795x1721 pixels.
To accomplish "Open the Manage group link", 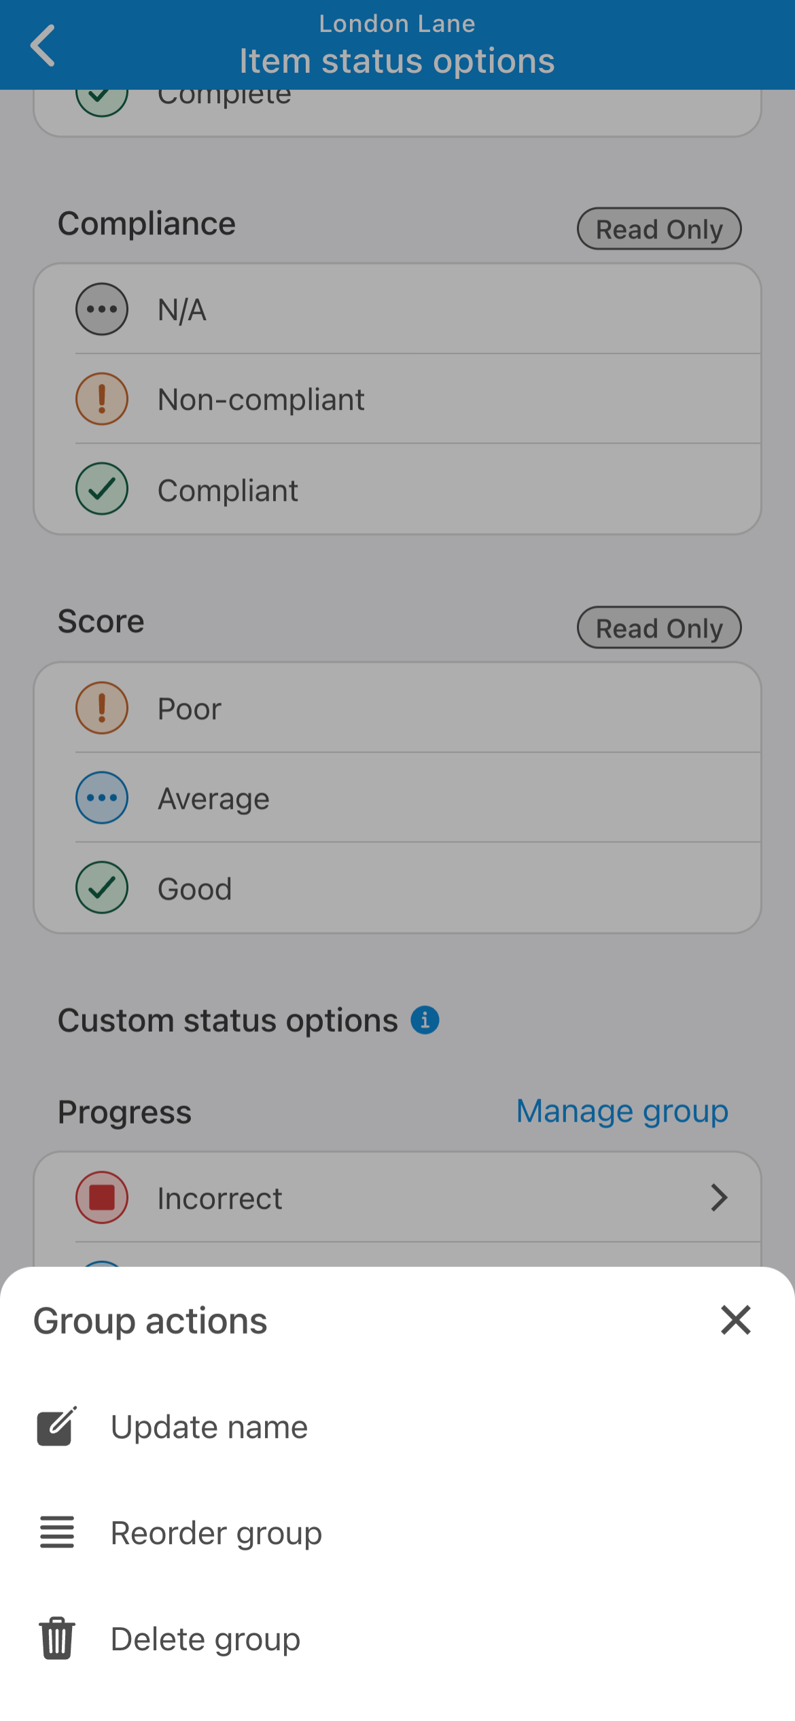I will pyautogui.click(x=622, y=1111).
